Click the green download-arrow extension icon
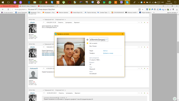Viewport: 179px width, 101px height. [150, 9]
